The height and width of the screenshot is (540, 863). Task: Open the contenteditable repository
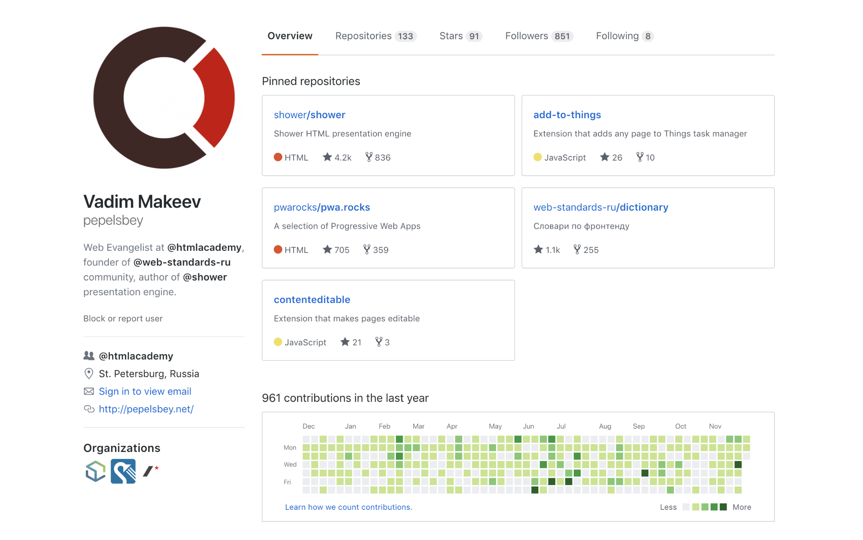click(312, 300)
